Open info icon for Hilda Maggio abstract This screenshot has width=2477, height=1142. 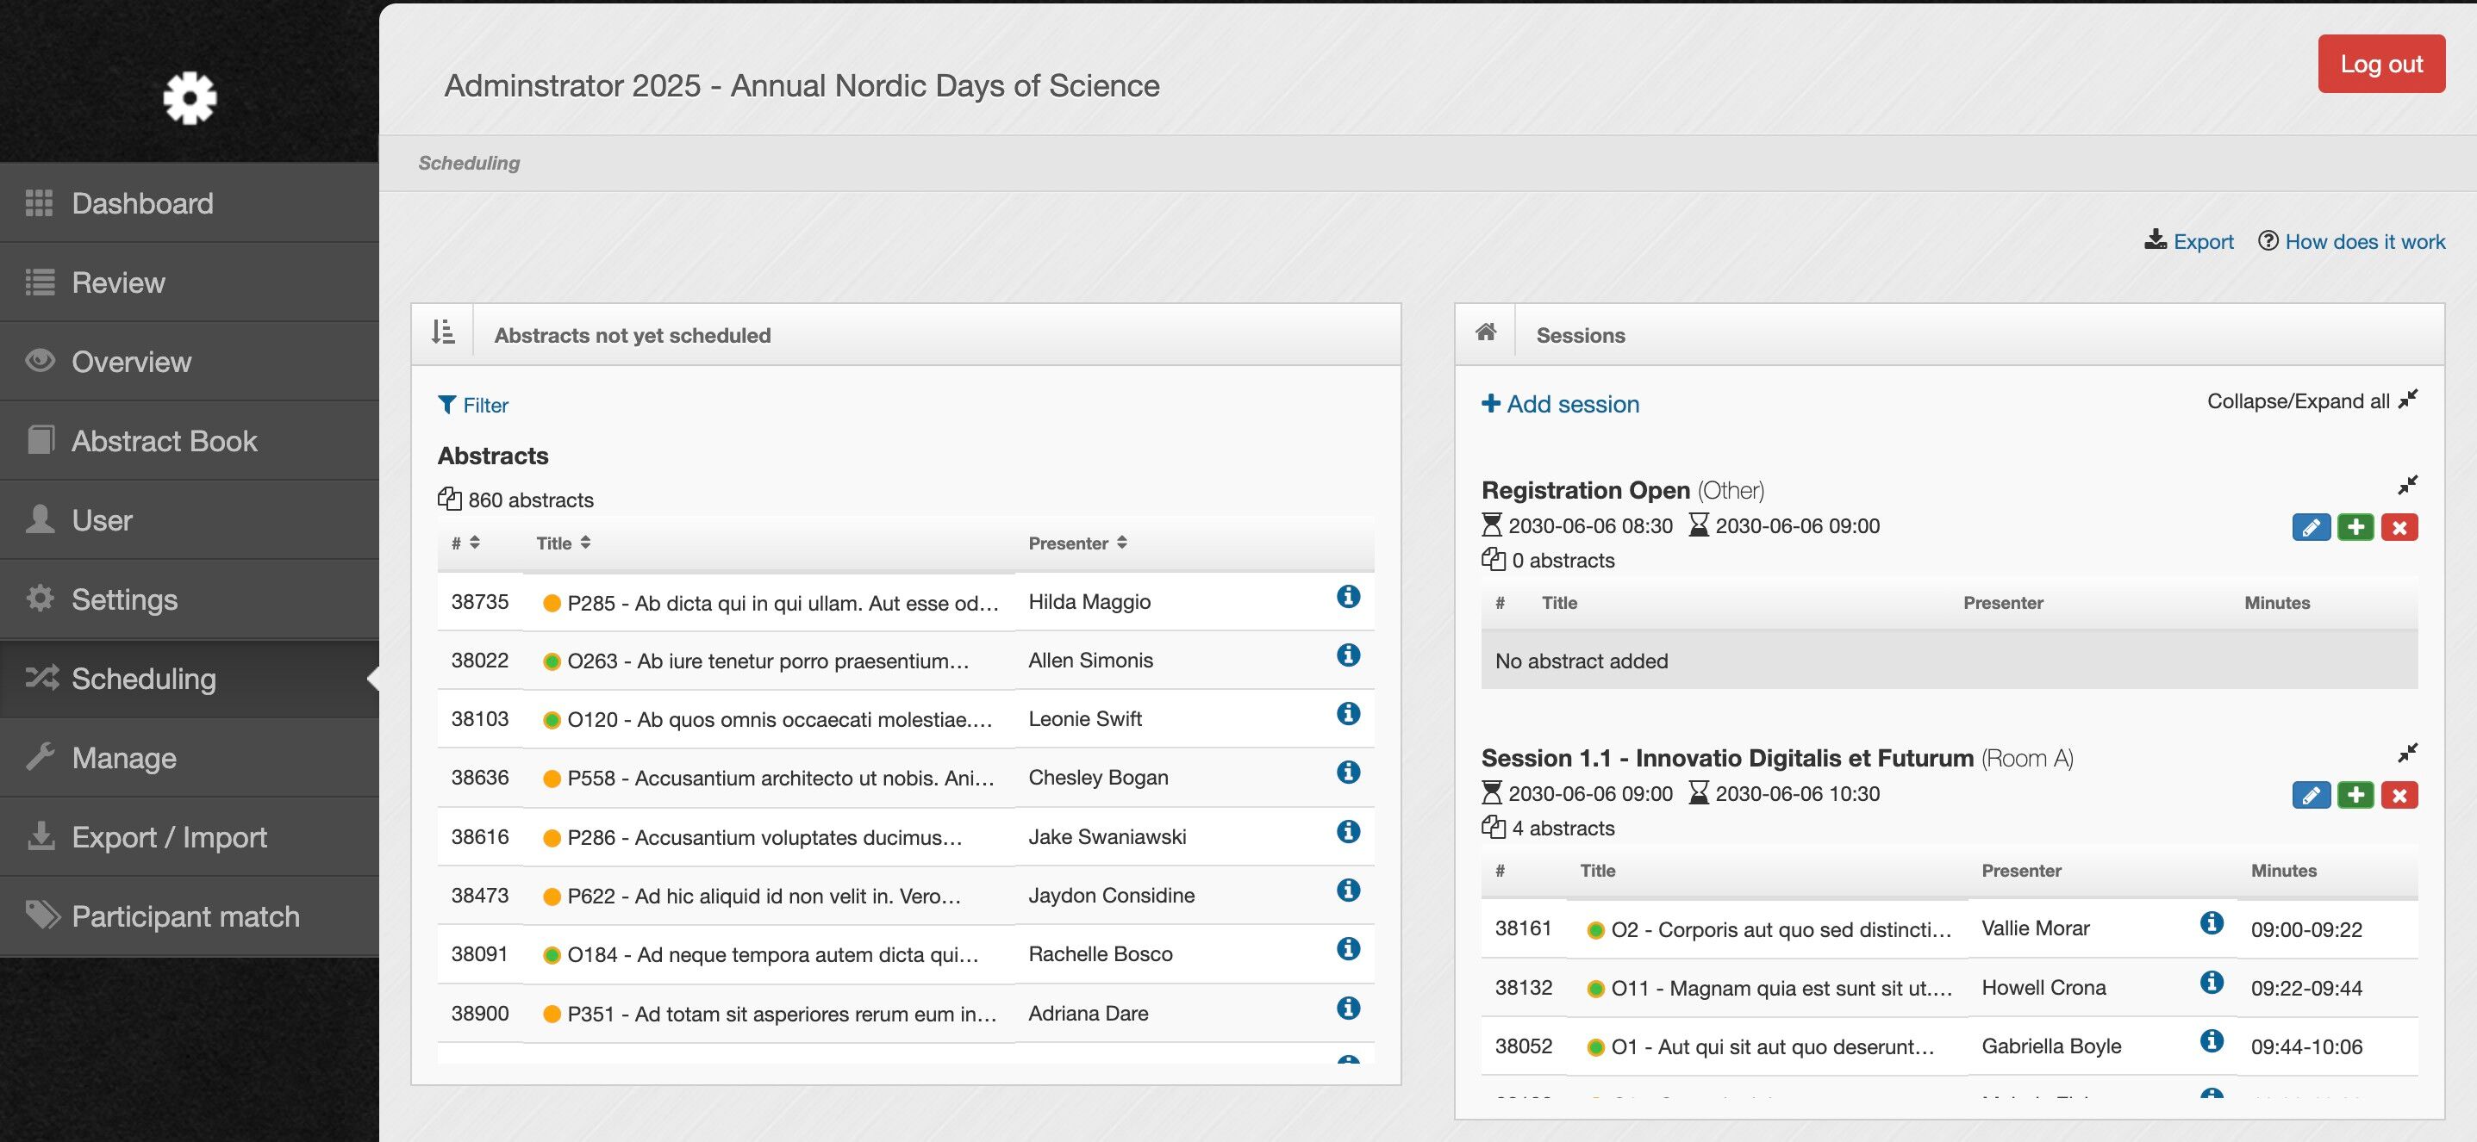[x=1348, y=598]
